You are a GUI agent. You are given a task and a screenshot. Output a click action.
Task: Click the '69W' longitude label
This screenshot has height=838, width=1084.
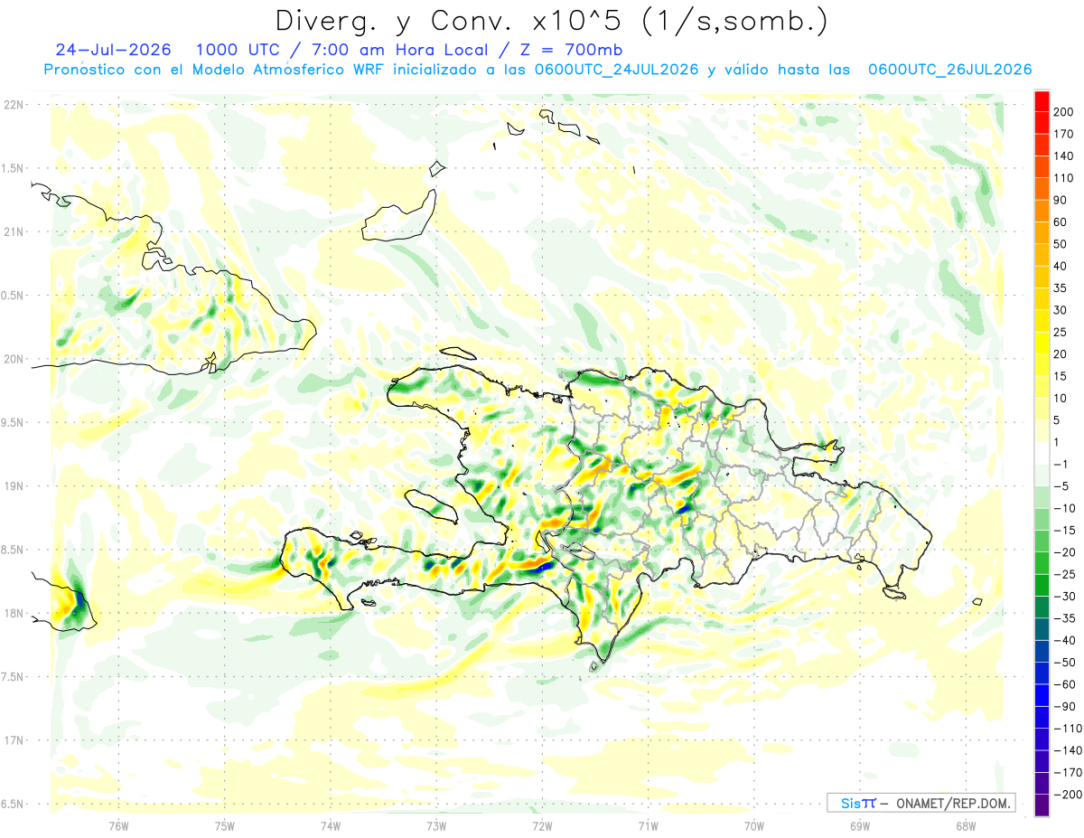(859, 827)
